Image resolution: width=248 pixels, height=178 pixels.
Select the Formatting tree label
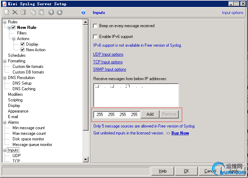[x=17, y=61]
